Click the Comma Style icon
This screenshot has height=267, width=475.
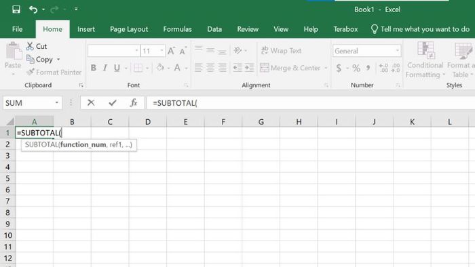point(368,68)
